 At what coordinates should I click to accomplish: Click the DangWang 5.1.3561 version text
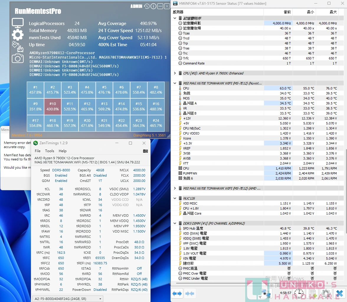[x=149, y=135]
